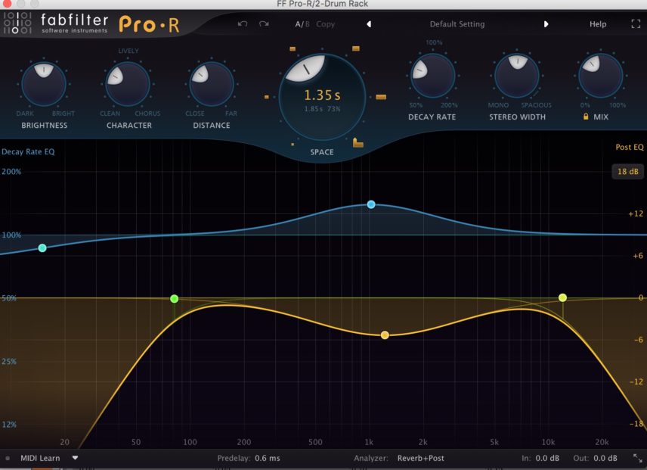Click the Brightness knob
The image size is (647, 470).
[x=44, y=84]
